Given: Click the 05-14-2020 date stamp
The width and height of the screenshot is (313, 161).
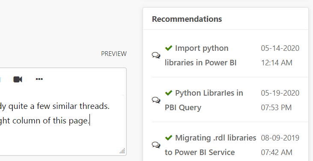Looking at the screenshot, I should [x=280, y=48].
